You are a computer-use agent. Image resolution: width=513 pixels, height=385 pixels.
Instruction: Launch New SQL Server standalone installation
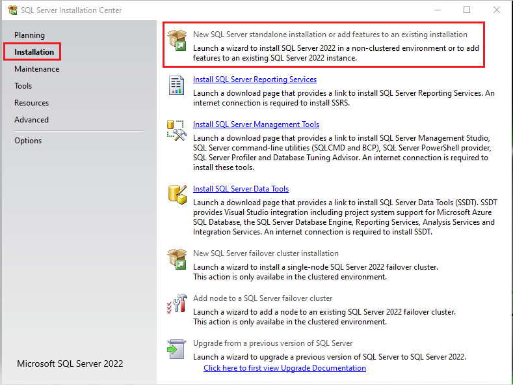click(x=330, y=35)
